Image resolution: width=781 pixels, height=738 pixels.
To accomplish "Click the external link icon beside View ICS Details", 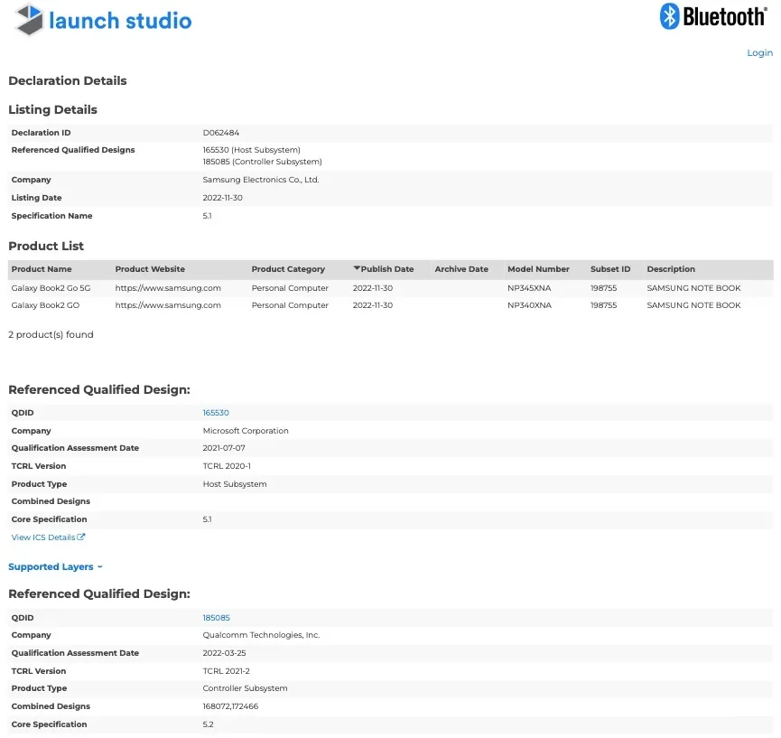I will [x=81, y=537].
